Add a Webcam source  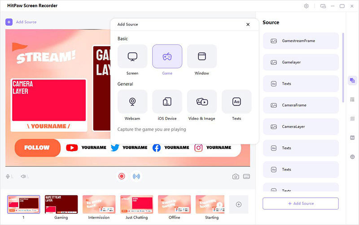click(132, 102)
